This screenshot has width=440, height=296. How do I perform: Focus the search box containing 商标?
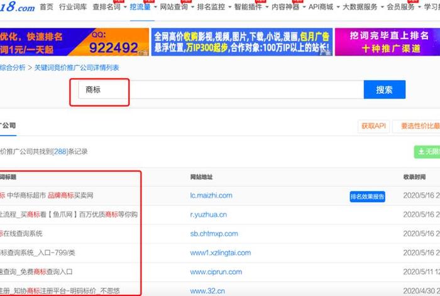(x=221, y=89)
